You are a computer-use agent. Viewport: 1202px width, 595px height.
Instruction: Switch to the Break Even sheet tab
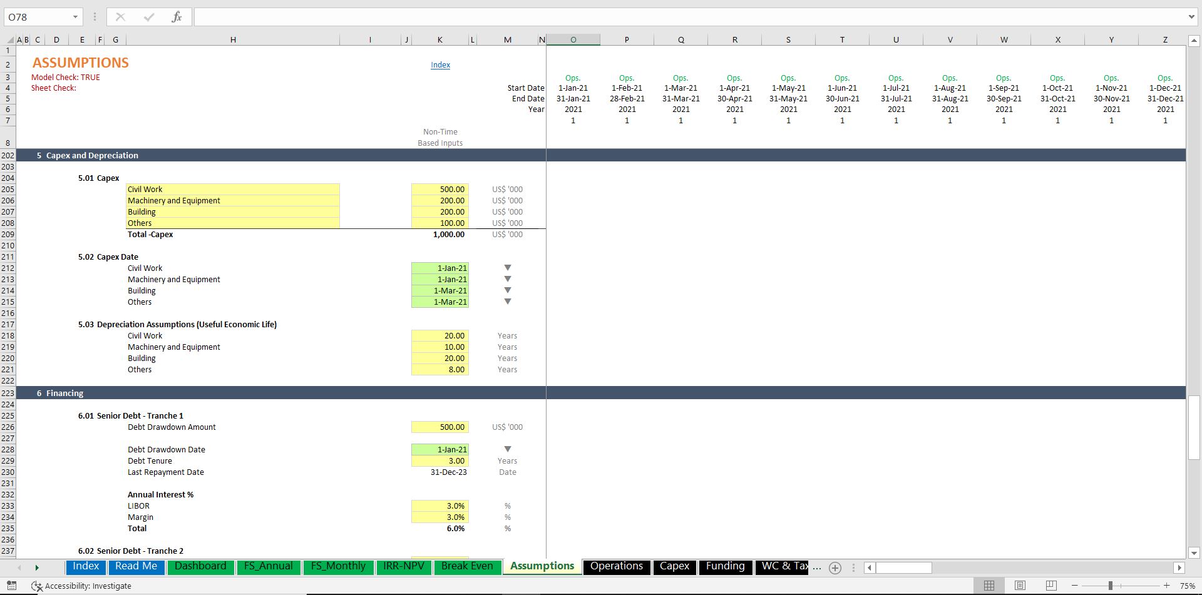(x=467, y=566)
